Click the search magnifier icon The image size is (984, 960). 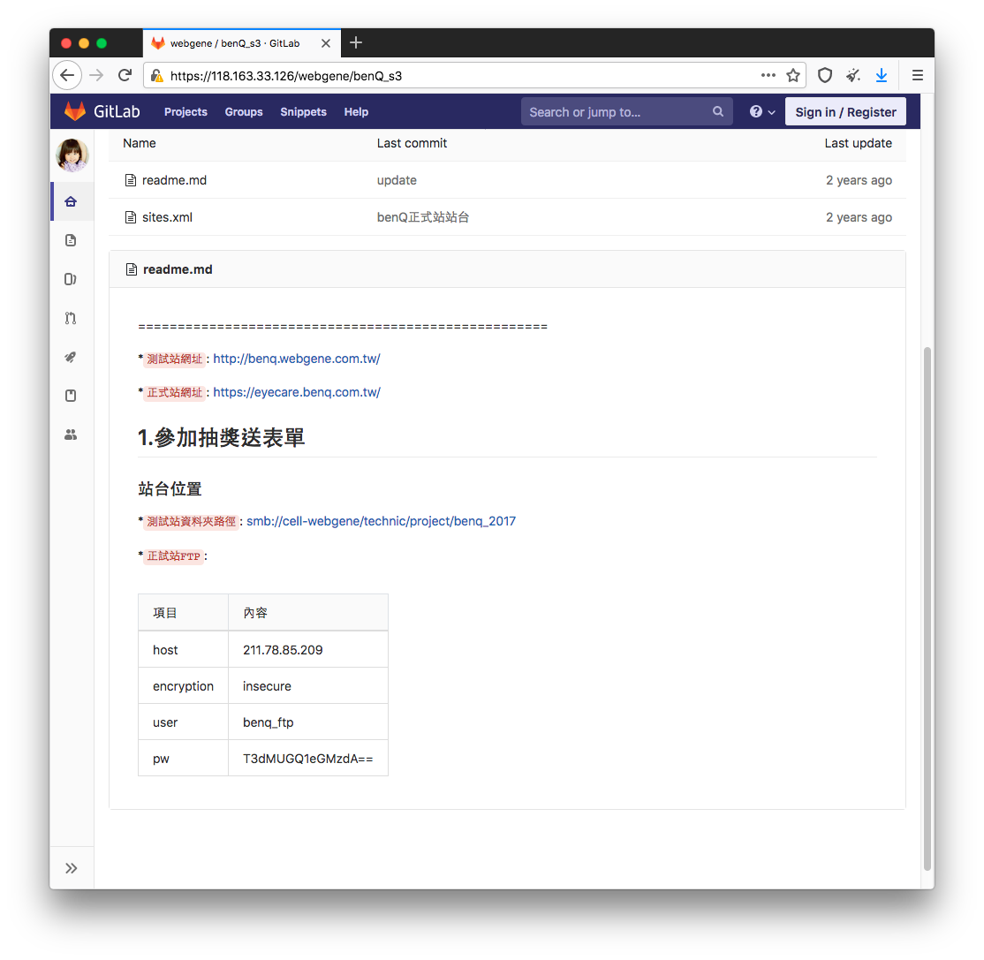[x=718, y=111]
